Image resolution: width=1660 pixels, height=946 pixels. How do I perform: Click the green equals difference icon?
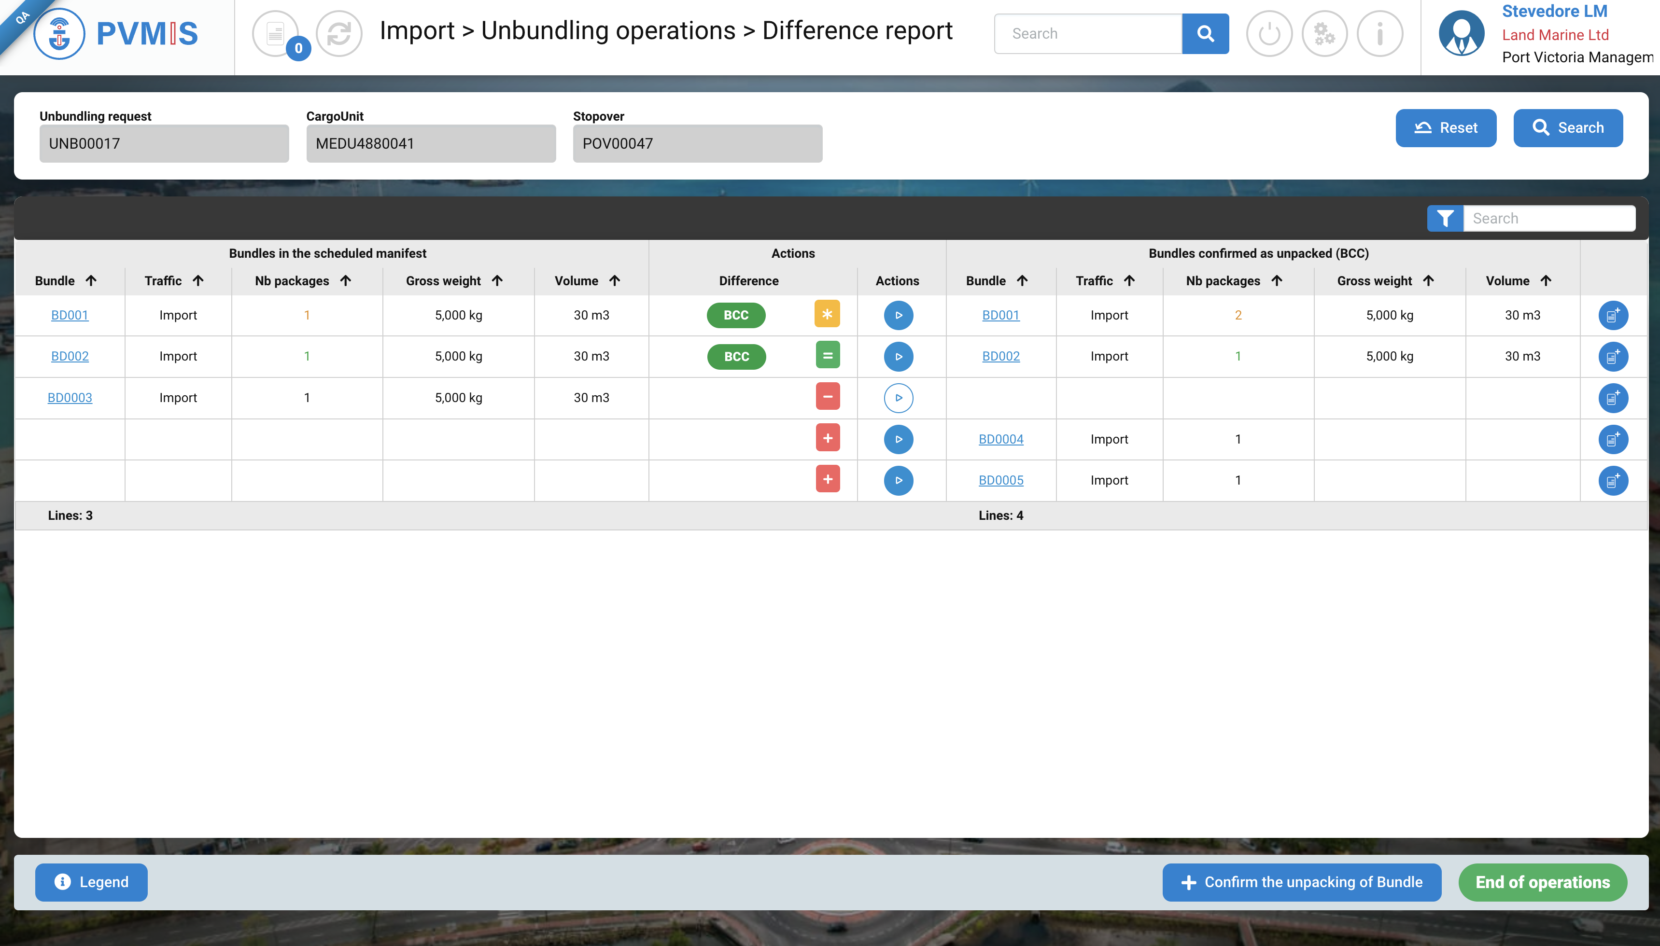point(828,355)
